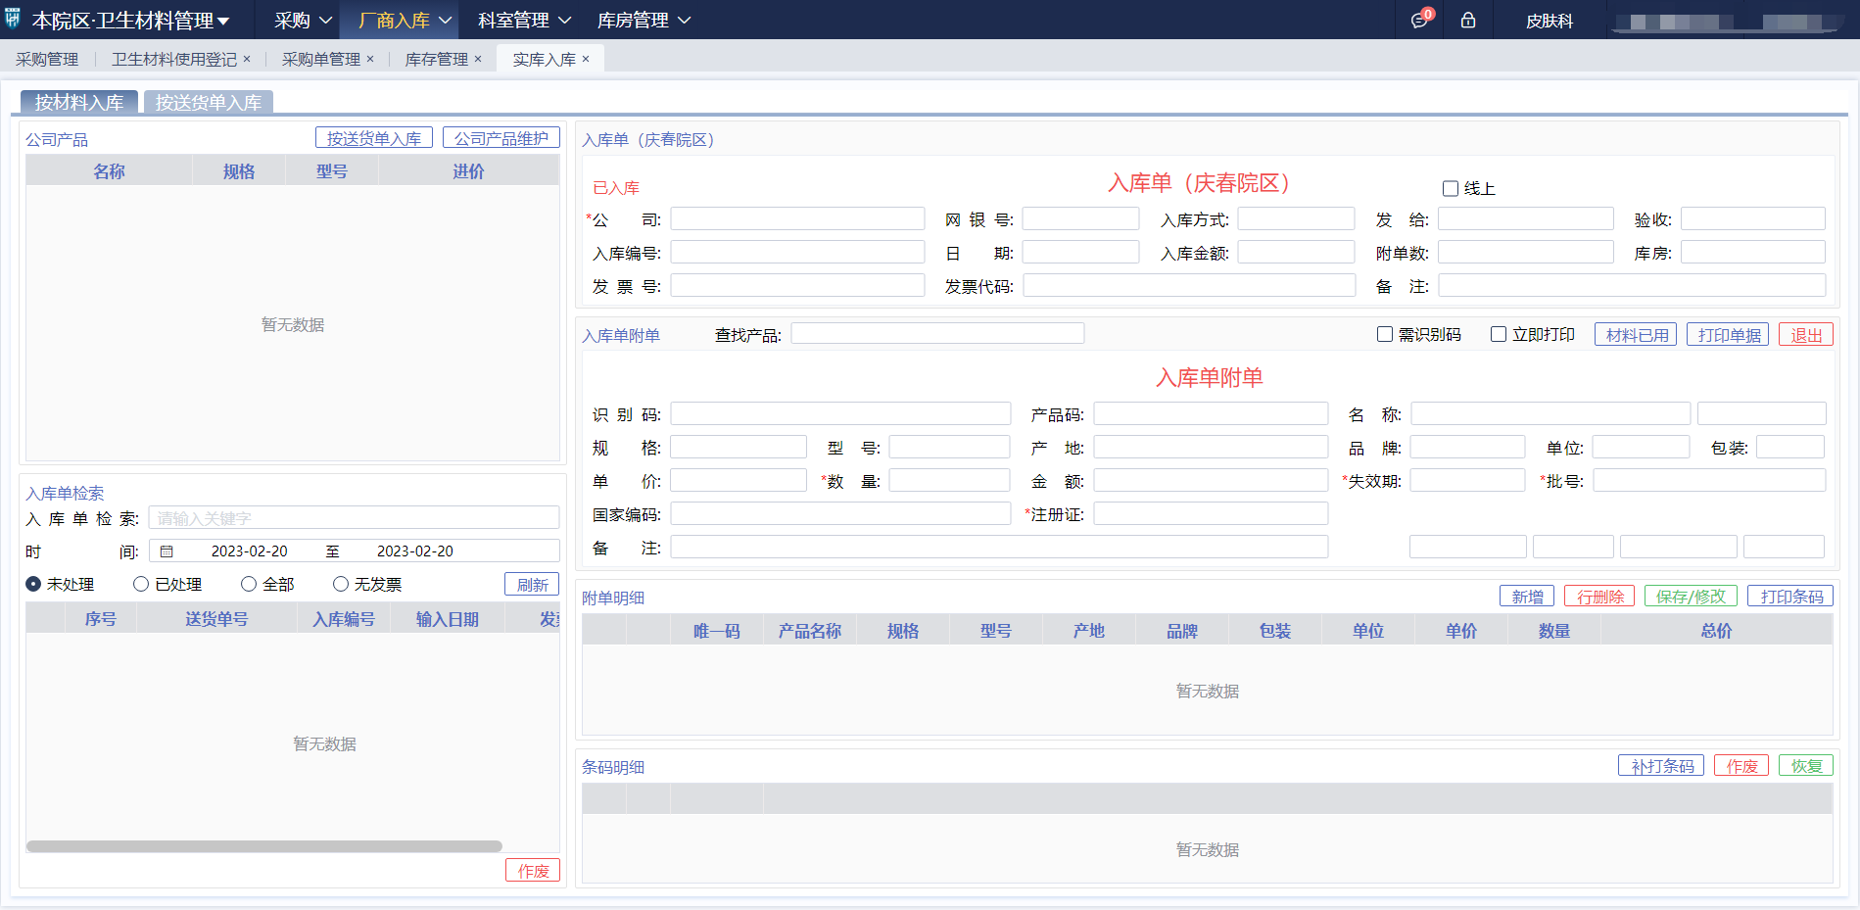The height and width of the screenshot is (910, 1860).
Task: Click the 入库方式 input field
Action: (1296, 218)
